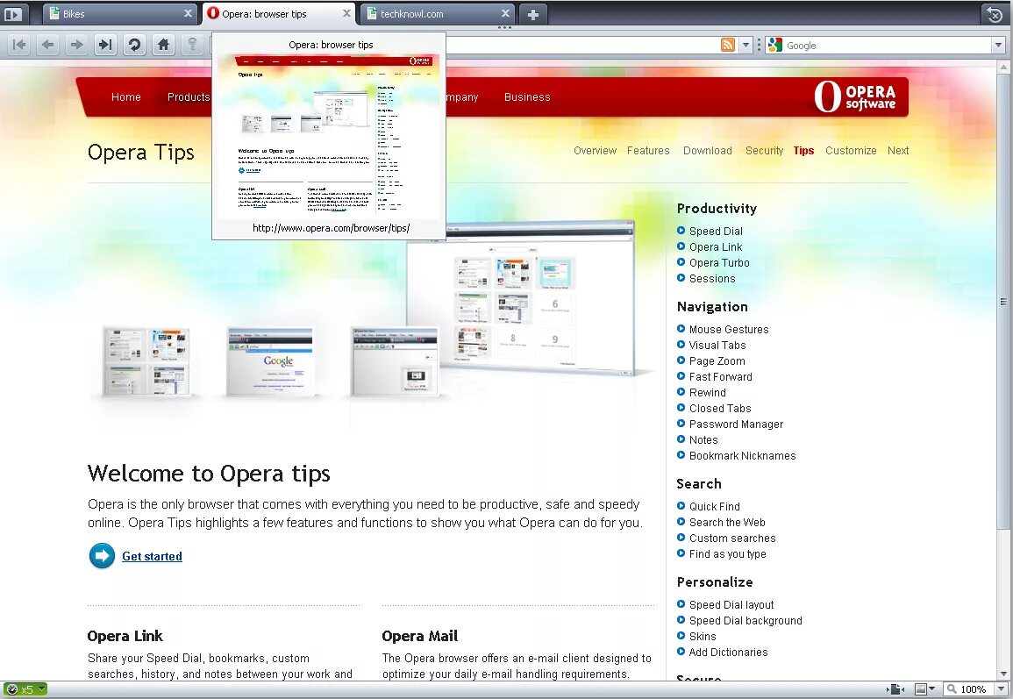Image resolution: width=1013 pixels, height=699 pixels.
Task: Click the blue Get started arrow icon
Action: tap(102, 556)
